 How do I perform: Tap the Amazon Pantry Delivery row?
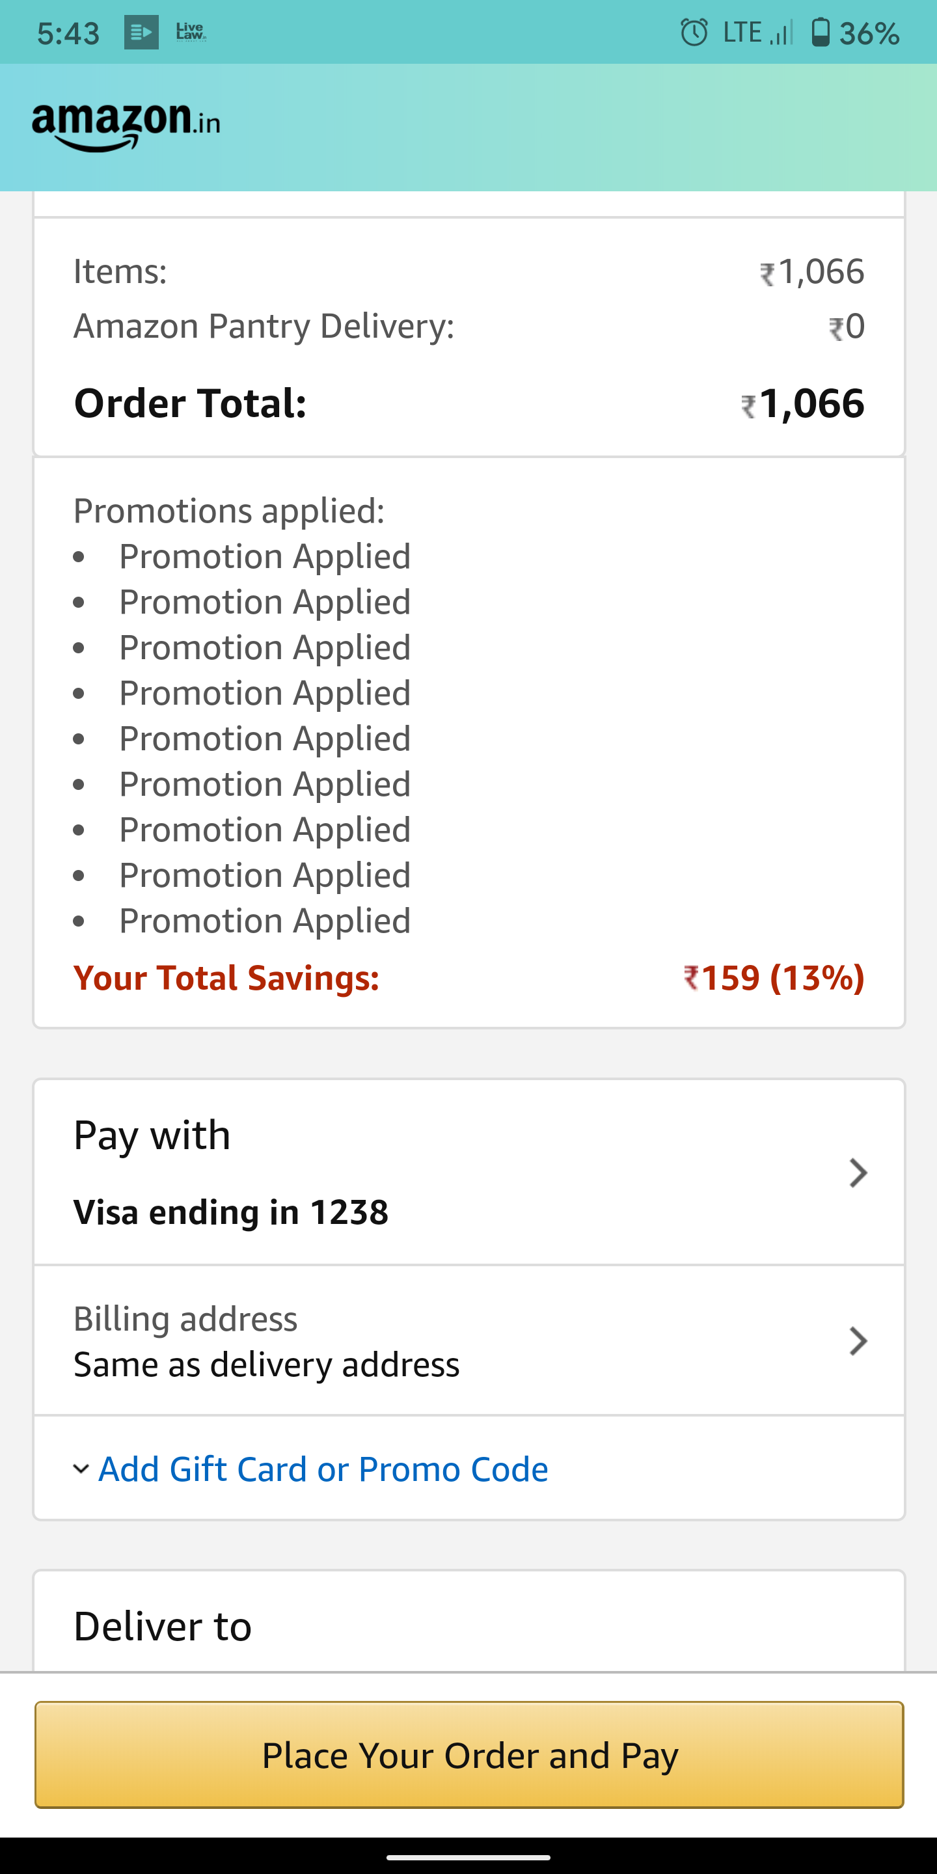[x=264, y=326]
